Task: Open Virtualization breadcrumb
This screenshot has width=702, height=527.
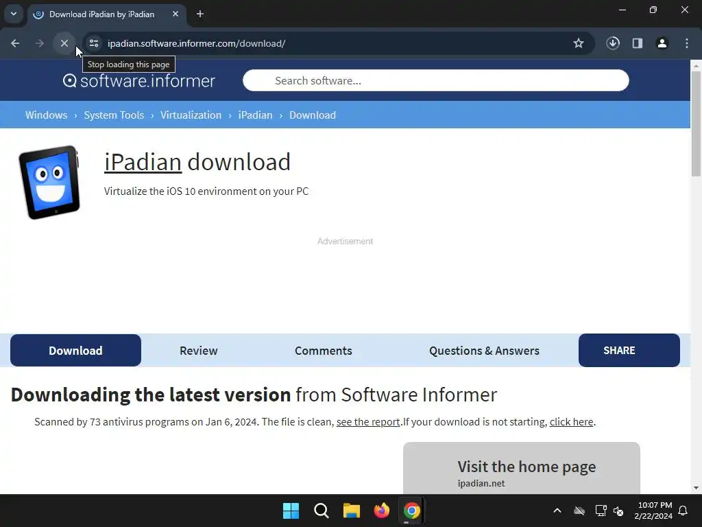Action: pos(191,115)
